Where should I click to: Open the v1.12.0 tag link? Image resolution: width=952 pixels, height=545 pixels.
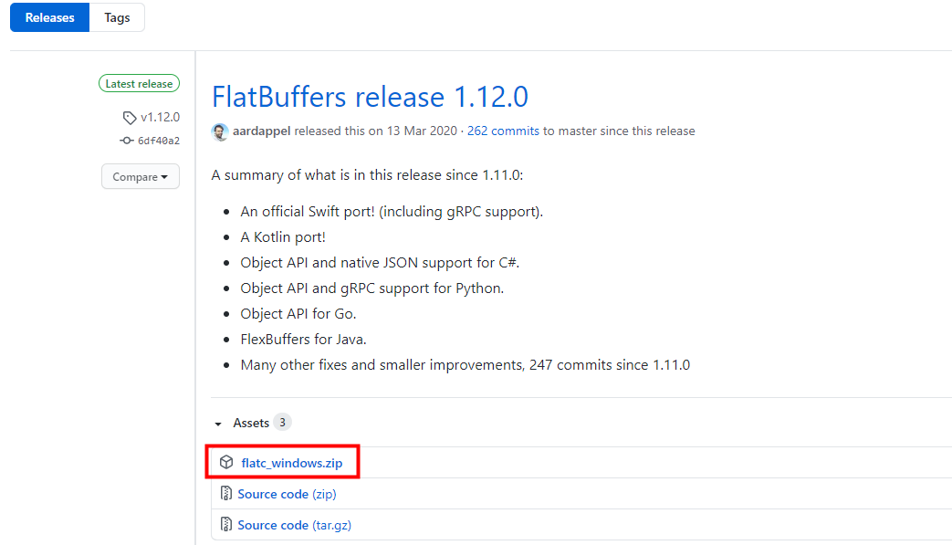[161, 117]
